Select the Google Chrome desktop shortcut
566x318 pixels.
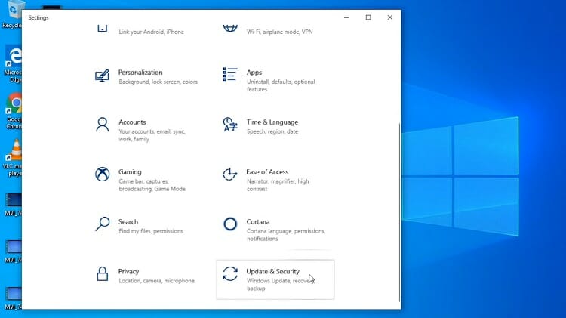tap(14, 112)
